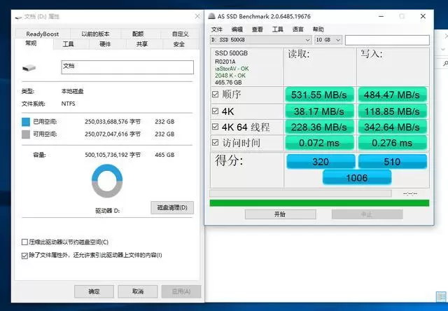Viewport: 448px width, 311px height.
Task: Uncheck the allow file indexing checkbox
Action: [x=26, y=255]
